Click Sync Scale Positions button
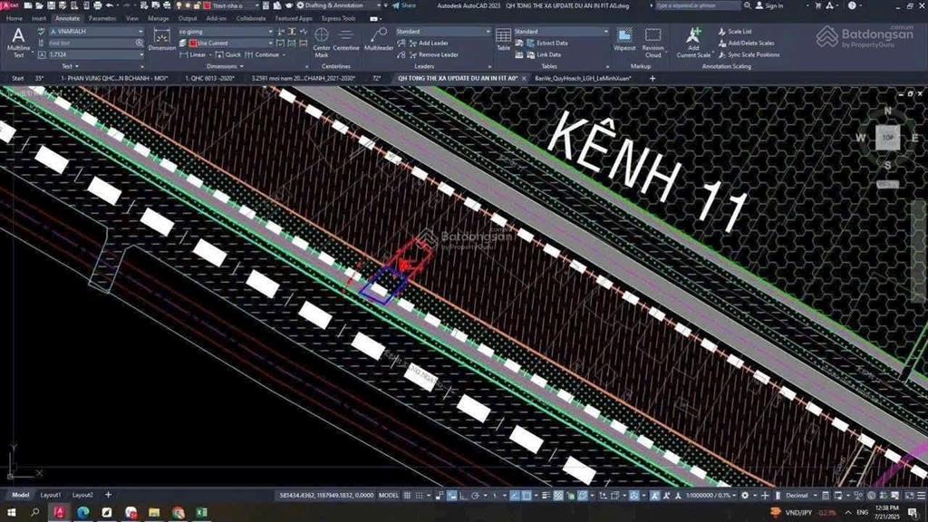The height and width of the screenshot is (522, 928). pyautogui.click(x=749, y=54)
